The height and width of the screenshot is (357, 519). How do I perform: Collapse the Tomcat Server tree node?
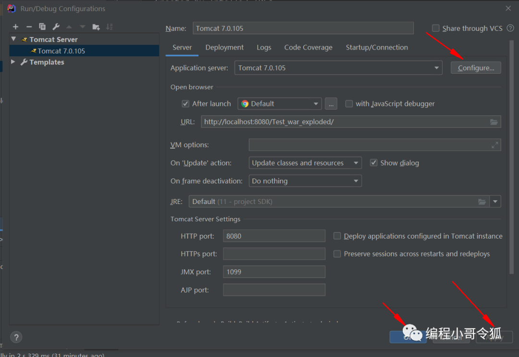(13, 39)
